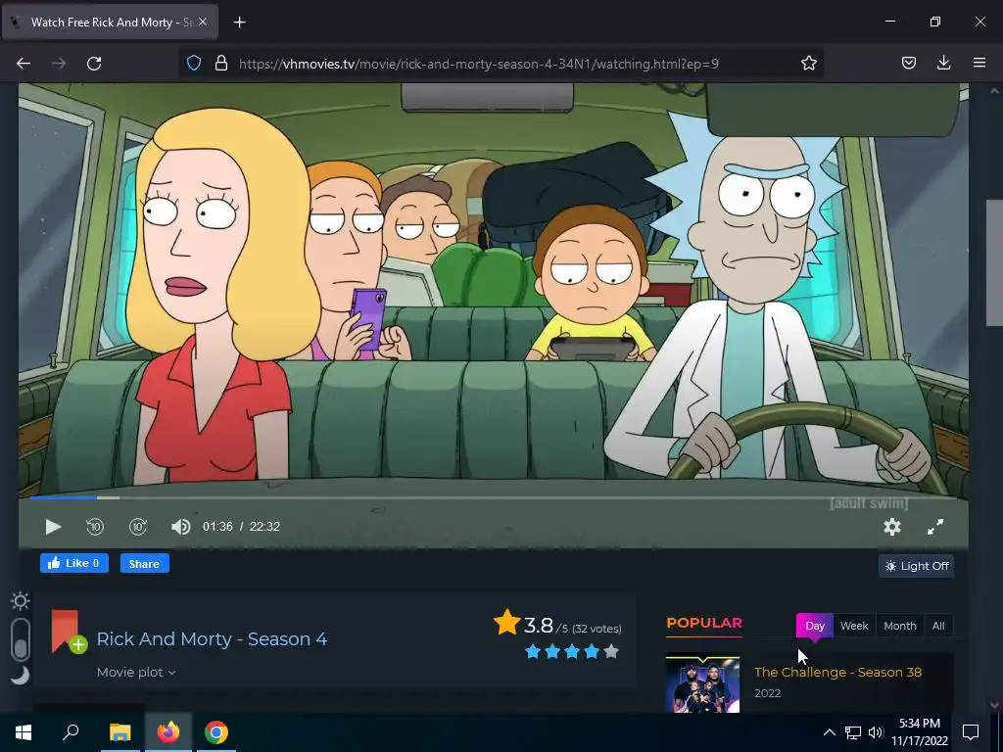Open network status tray icon
The width and height of the screenshot is (1003, 752).
853,732
